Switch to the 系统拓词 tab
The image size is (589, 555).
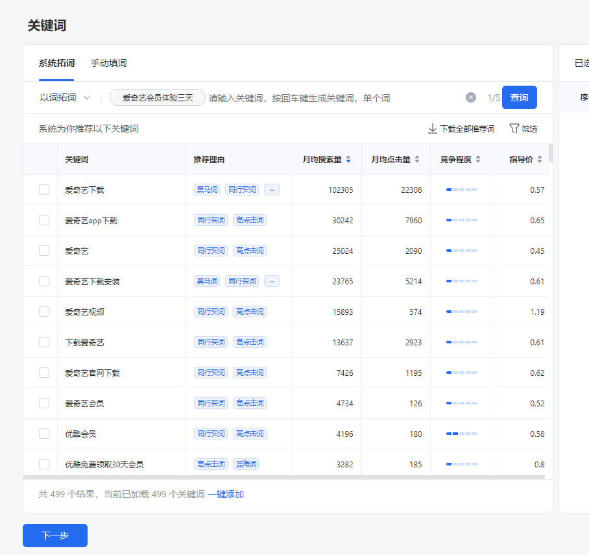point(56,63)
